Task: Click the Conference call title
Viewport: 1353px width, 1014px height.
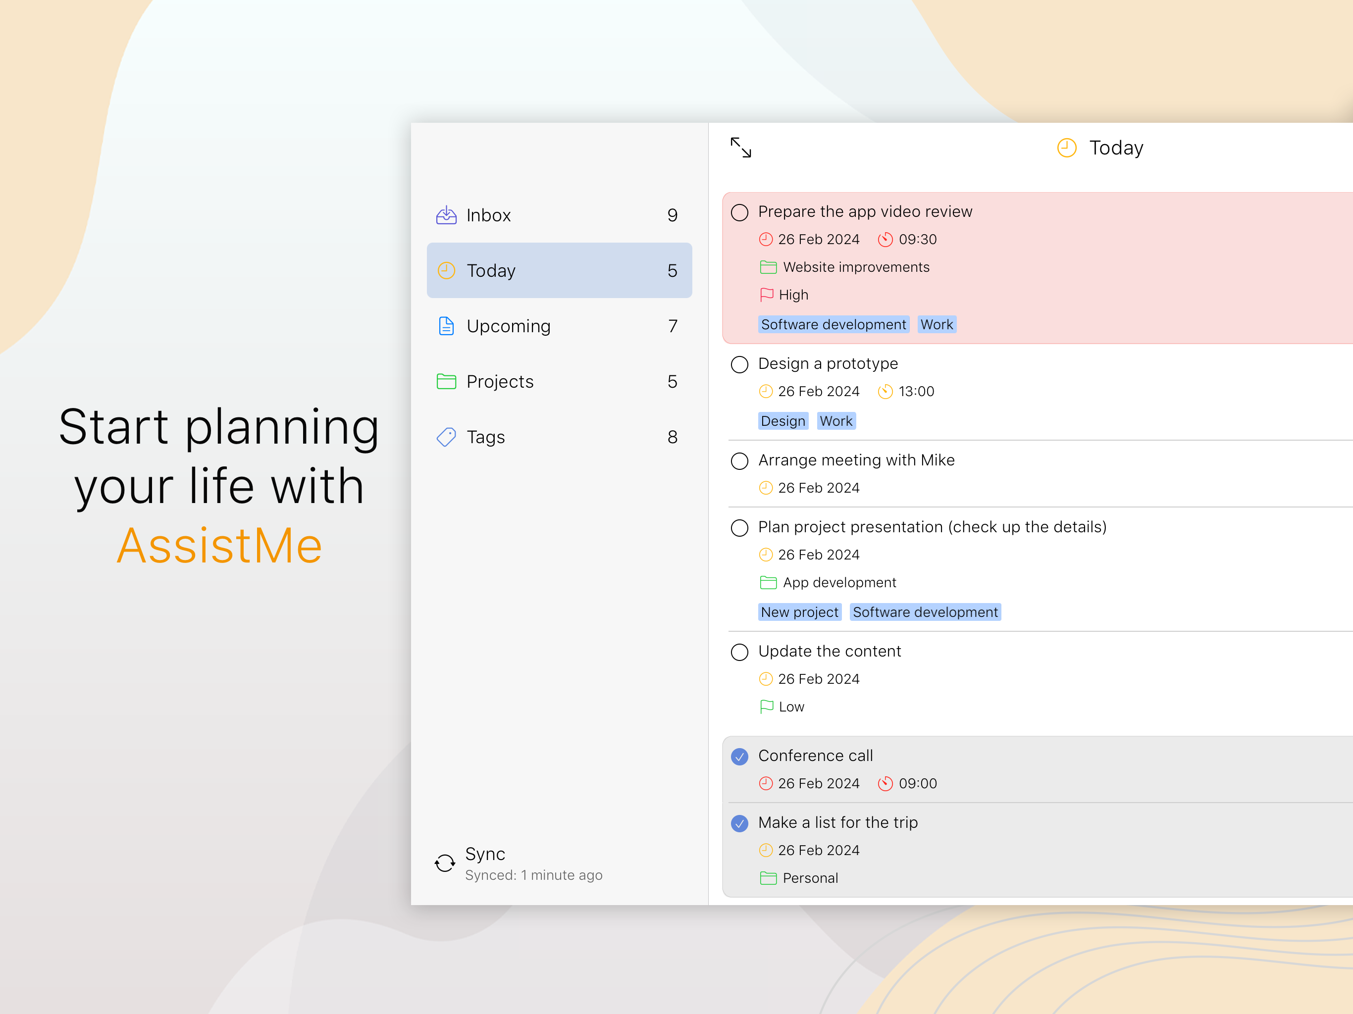Action: (815, 756)
